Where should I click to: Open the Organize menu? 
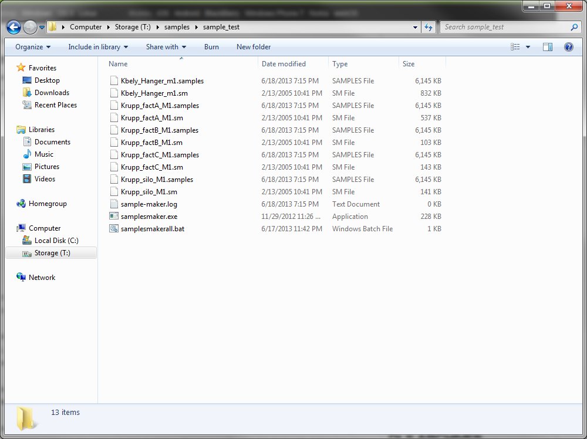click(x=32, y=47)
